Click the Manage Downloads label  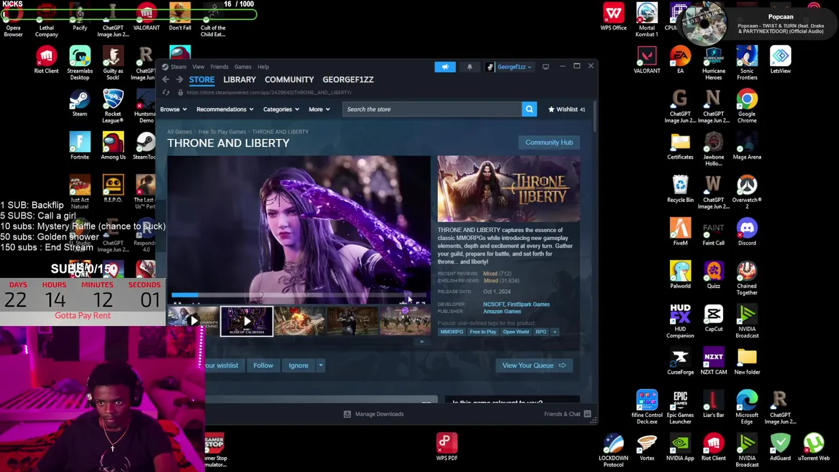pyautogui.click(x=379, y=414)
